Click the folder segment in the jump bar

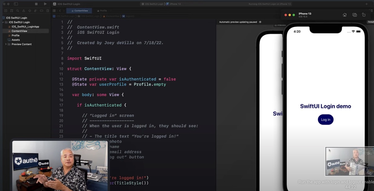tap(89, 16)
